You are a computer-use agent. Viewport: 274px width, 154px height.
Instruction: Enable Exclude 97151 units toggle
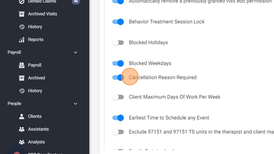click(x=118, y=132)
